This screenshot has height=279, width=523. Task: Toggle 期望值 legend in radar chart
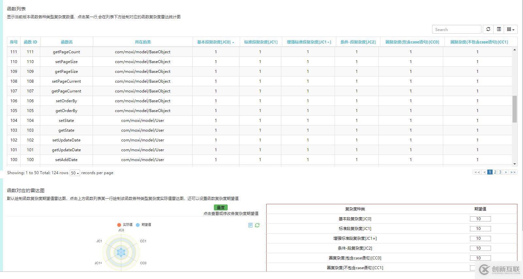(x=143, y=225)
